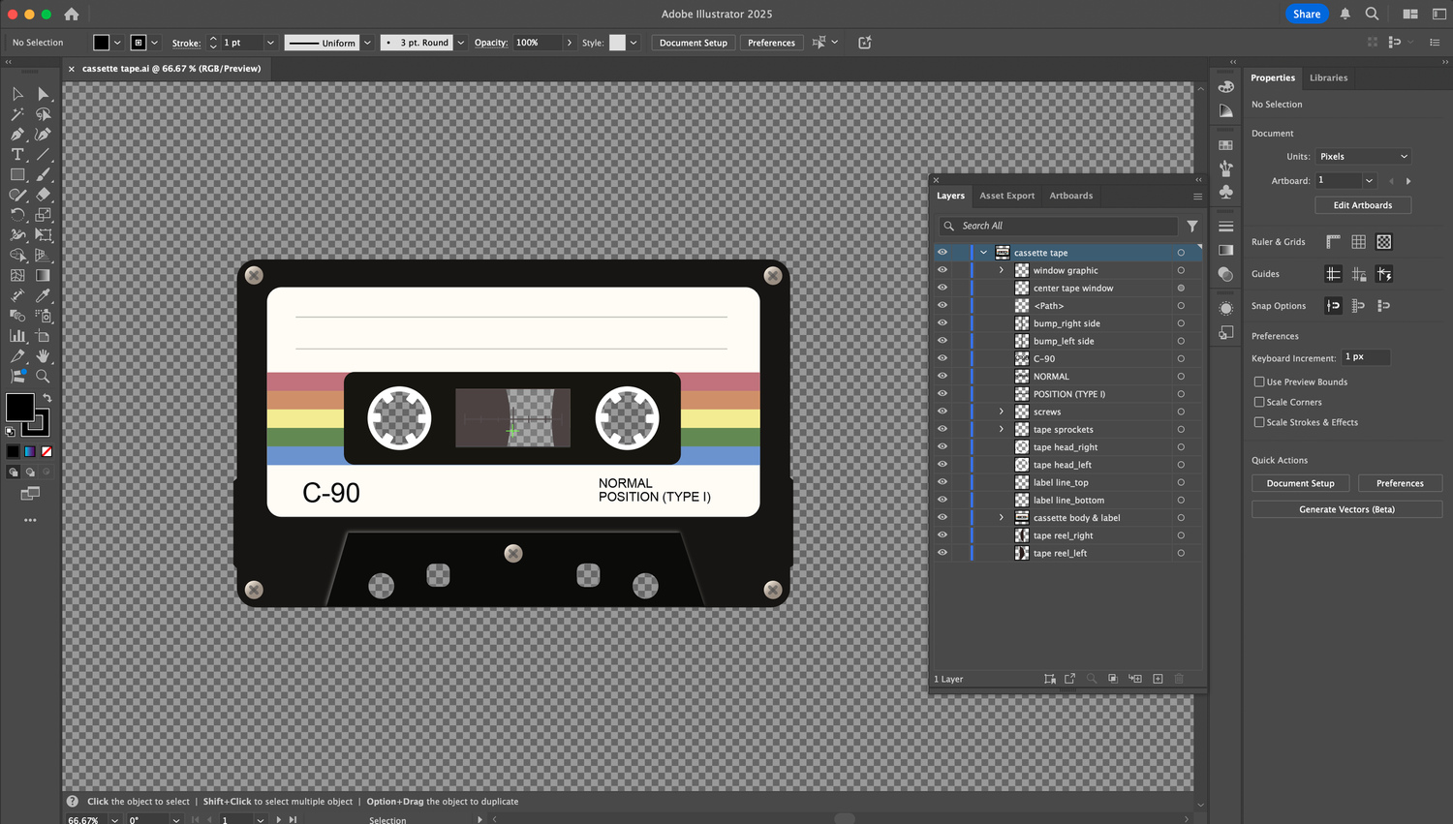This screenshot has height=824, width=1453.
Task: Click the Layers filter funnel icon
Action: click(1192, 226)
